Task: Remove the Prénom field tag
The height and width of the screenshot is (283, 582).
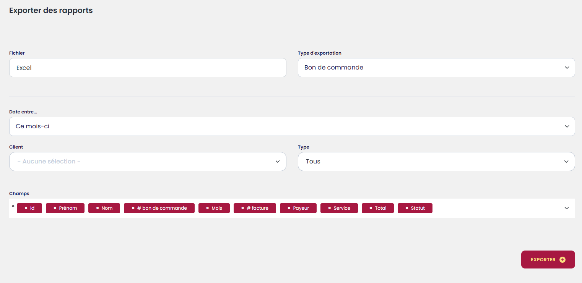Action: (x=55, y=208)
